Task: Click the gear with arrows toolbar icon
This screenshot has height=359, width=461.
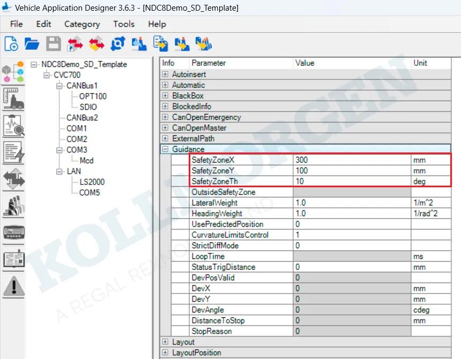Action: (118, 43)
